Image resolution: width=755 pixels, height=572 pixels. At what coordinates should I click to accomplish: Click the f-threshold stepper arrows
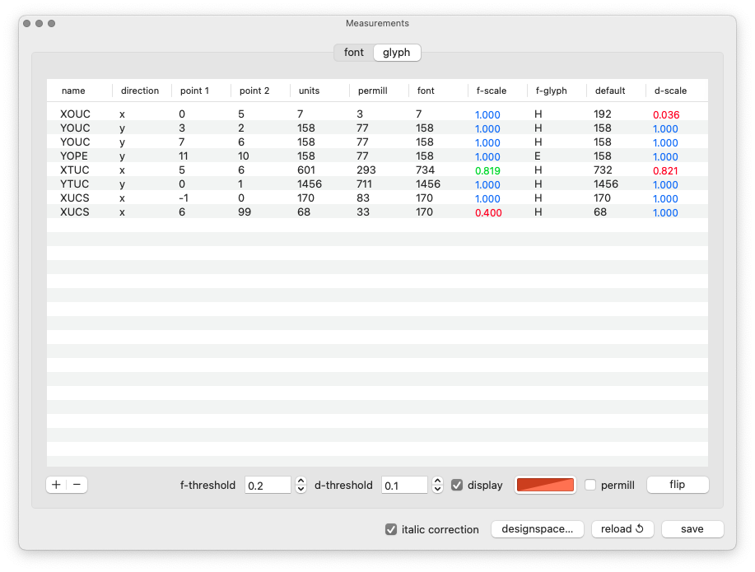[301, 485]
